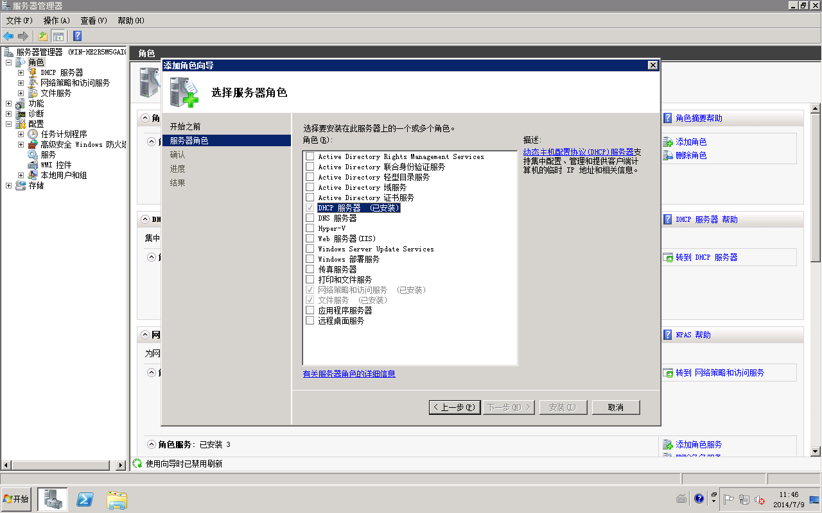Select the WMI 控件 icon in tree

pos(33,165)
